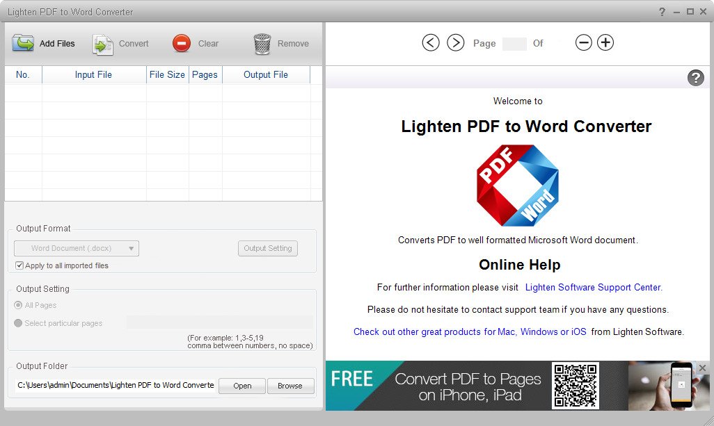Image resolution: width=714 pixels, height=426 pixels.
Task: Minimize the converter window
Action: [676, 13]
